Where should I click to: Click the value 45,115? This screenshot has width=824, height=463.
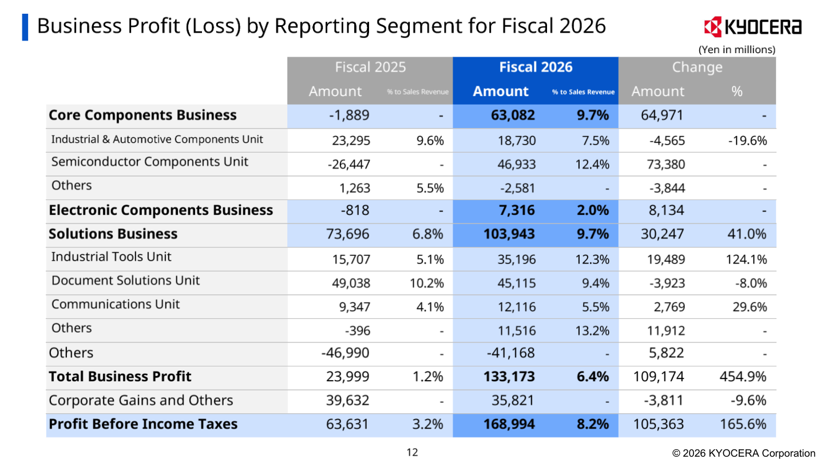tap(516, 284)
